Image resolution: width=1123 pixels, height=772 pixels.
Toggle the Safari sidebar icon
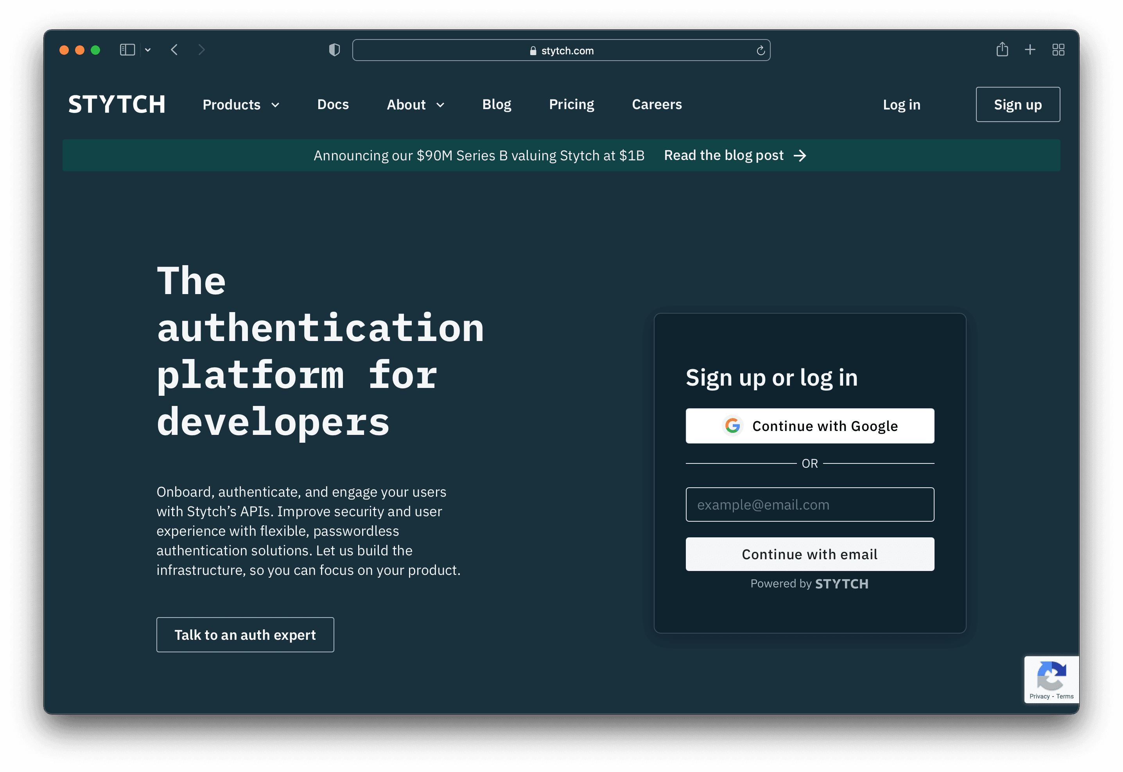[x=127, y=50]
